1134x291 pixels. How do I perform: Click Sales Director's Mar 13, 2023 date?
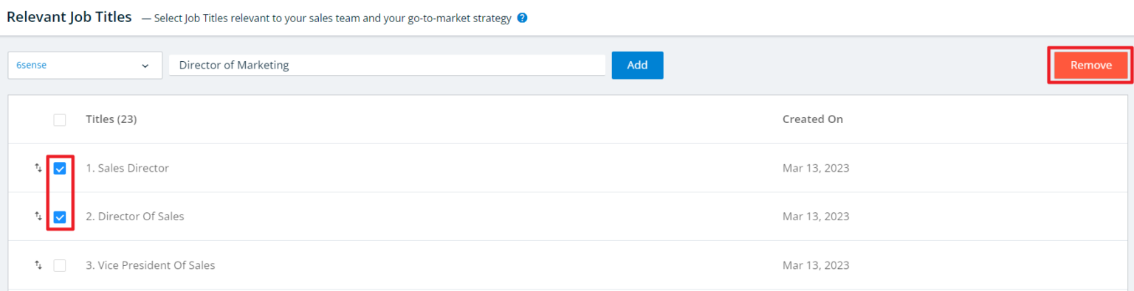(816, 168)
